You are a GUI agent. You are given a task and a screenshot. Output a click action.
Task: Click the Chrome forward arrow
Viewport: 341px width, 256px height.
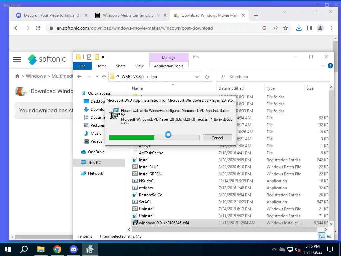pos(27,28)
